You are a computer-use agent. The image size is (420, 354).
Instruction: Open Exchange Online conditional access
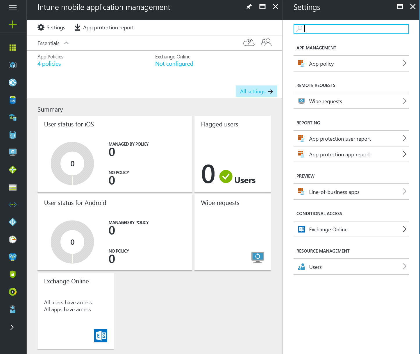(351, 229)
